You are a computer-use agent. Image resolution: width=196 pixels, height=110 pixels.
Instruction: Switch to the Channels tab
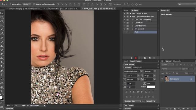point(177,61)
